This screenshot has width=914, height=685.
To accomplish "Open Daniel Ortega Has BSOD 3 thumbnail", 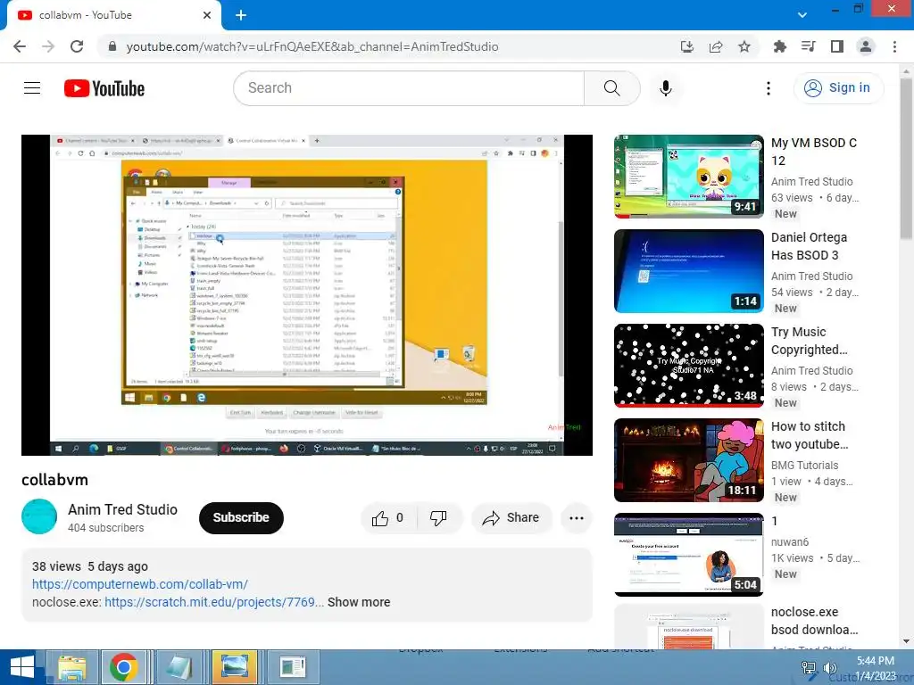I will pyautogui.click(x=688, y=271).
